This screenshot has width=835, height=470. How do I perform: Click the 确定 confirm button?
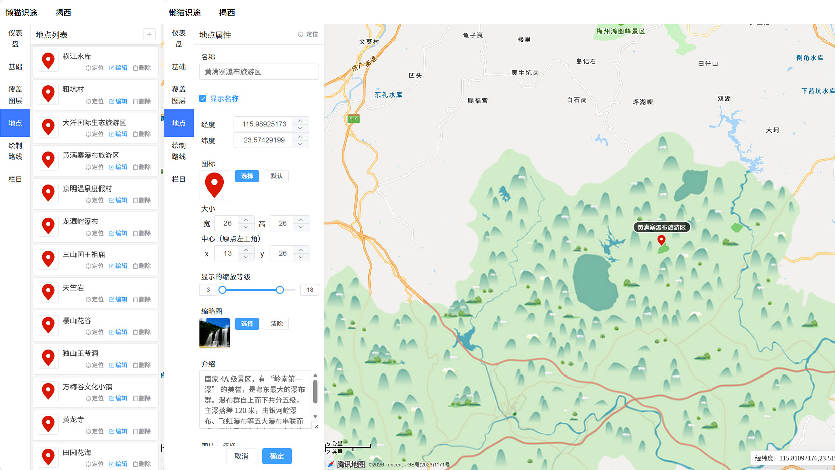point(277,456)
